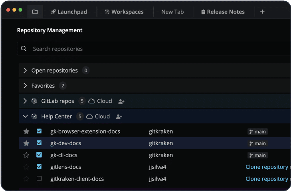Viewport: 291px width, 191px height.
Task: Select the gk-dev-docs repository name
Action: (x=66, y=143)
